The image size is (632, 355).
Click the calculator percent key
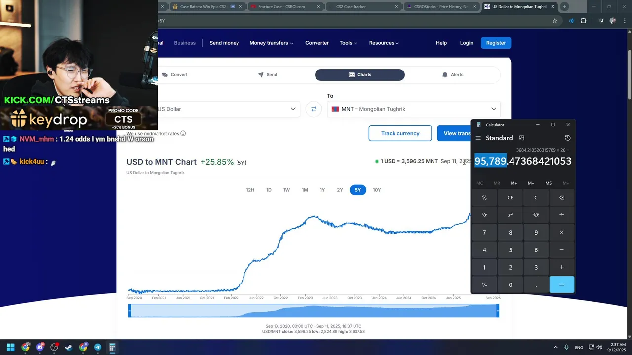coord(484,198)
